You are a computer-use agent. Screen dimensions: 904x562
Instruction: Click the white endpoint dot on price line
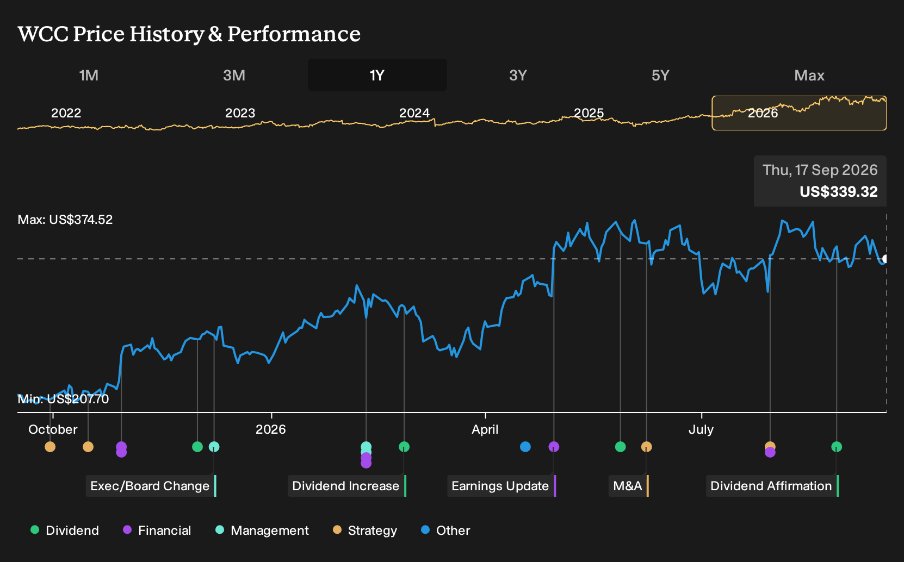click(886, 259)
